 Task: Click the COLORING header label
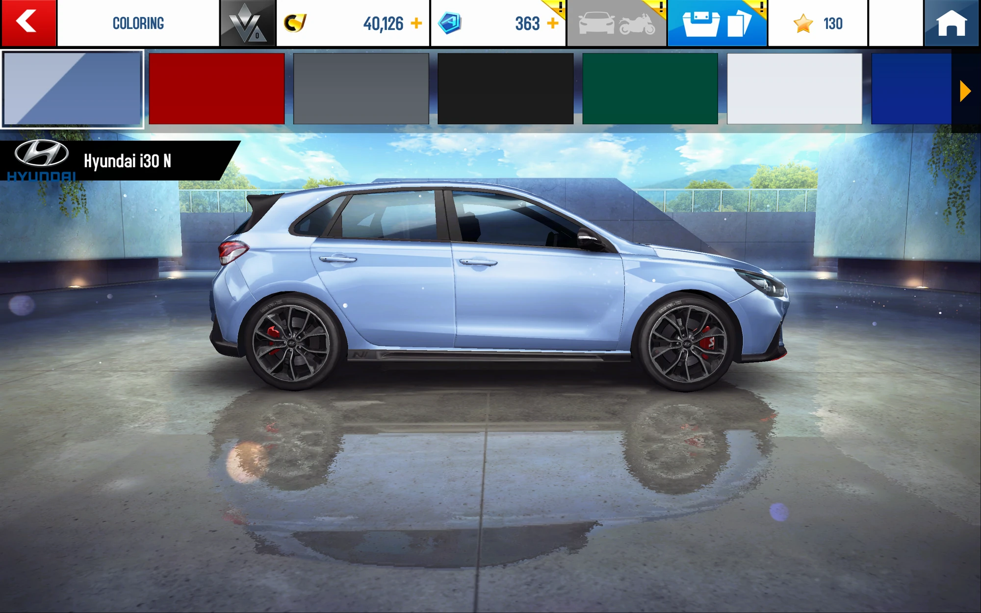(138, 22)
